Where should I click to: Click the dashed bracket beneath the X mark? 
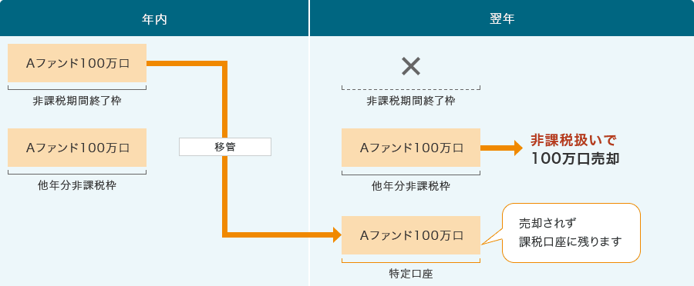[411, 88]
